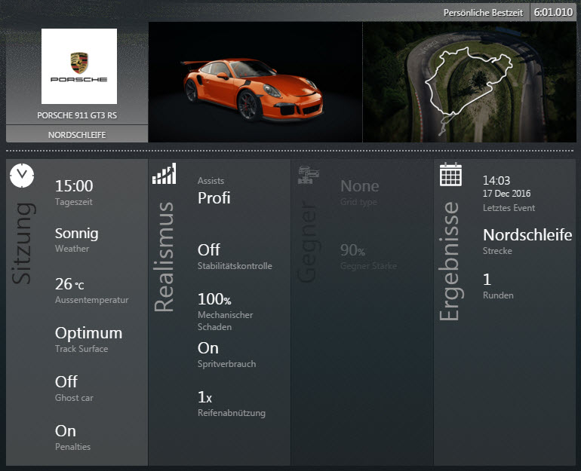Toggle the Penalties On setting
The width and height of the screenshot is (581, 471).
pyautogui.click(x=66, y=431)
